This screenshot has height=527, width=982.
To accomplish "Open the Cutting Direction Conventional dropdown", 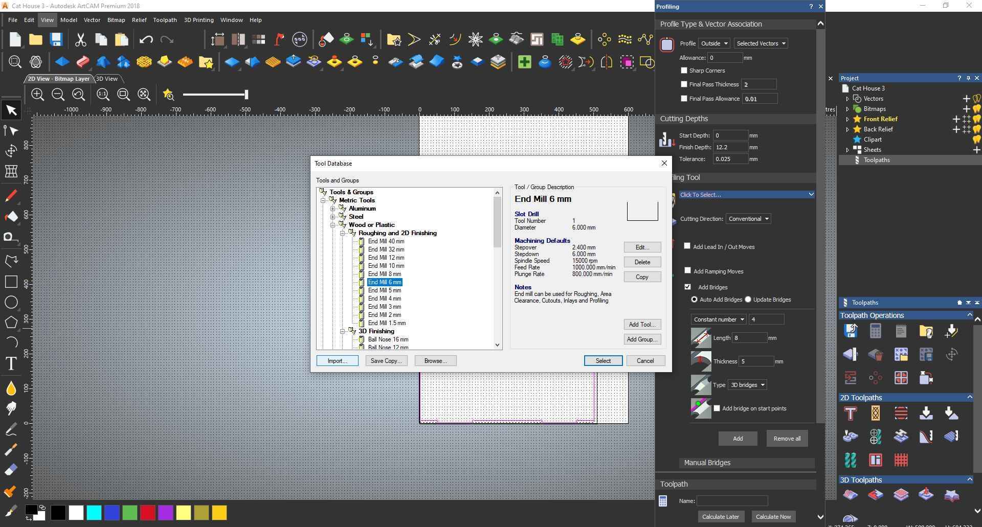I will click(748, 219).
